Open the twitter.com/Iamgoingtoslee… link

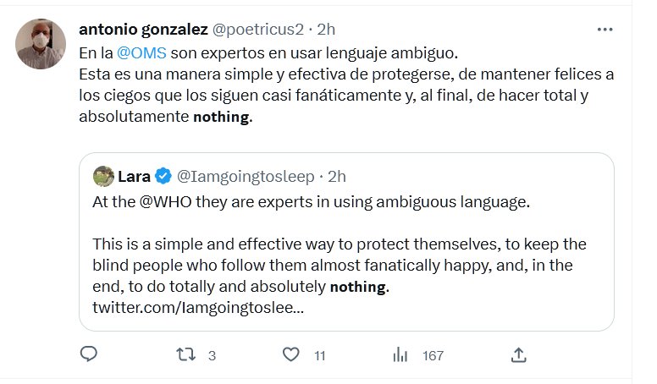(x=198, y=307)
